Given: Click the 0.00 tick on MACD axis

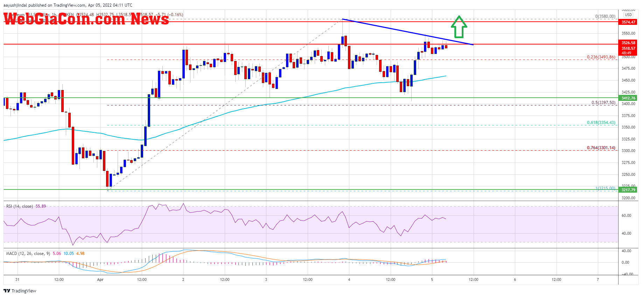Looking at the screenshot, I should (x=625, y=262).
